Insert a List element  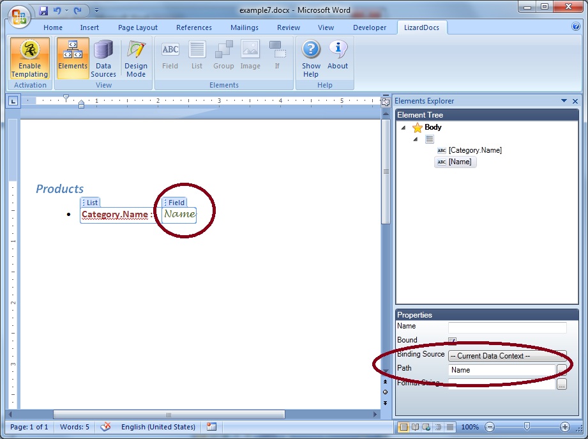point(197,56)
